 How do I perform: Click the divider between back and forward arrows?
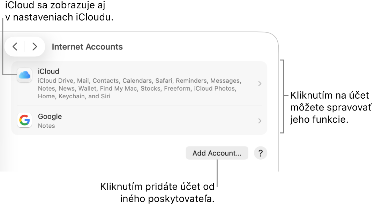click(25, 47)
